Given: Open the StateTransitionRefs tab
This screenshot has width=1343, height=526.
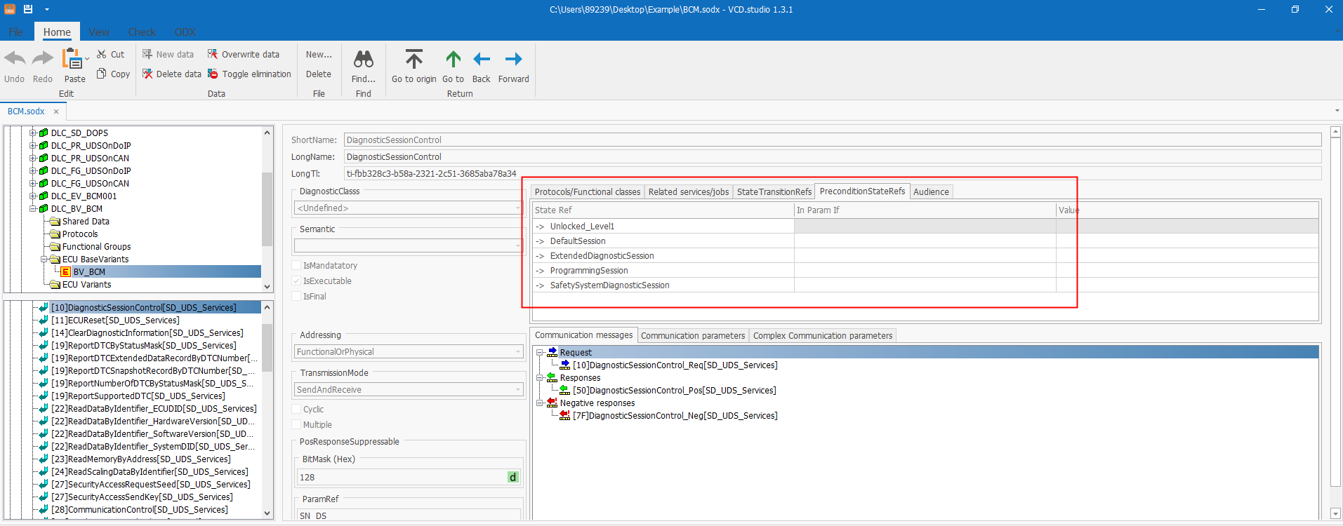Looking at the screenshot, I should click(774, 191).
